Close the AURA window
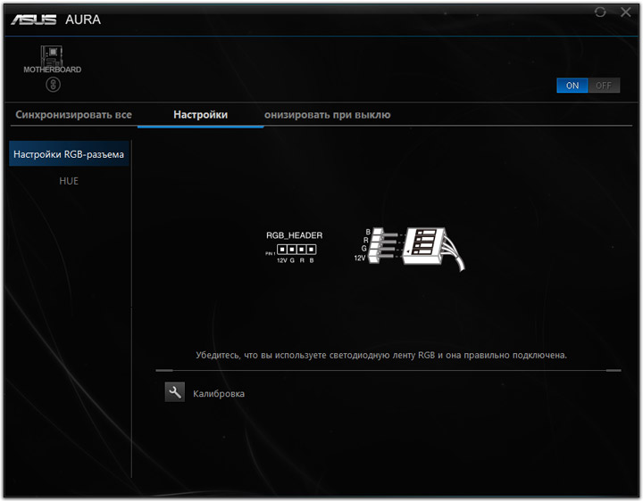The image size is (643, 501). 626,12
